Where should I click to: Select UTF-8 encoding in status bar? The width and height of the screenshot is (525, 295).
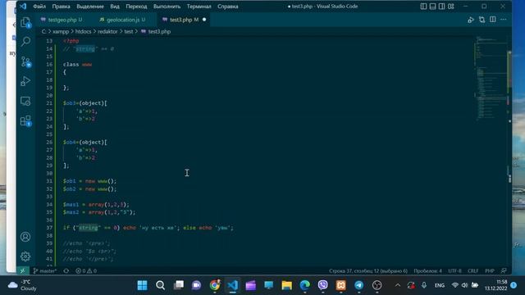point(454,270)
